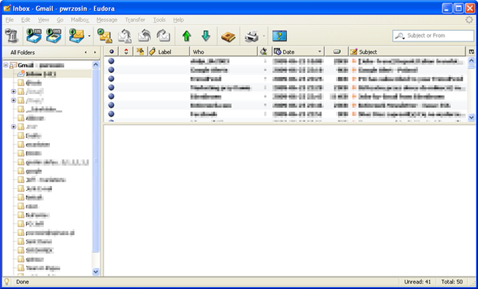Click the Reply toolbar icon
Viewport: 478px width, 289px height.
125,36
